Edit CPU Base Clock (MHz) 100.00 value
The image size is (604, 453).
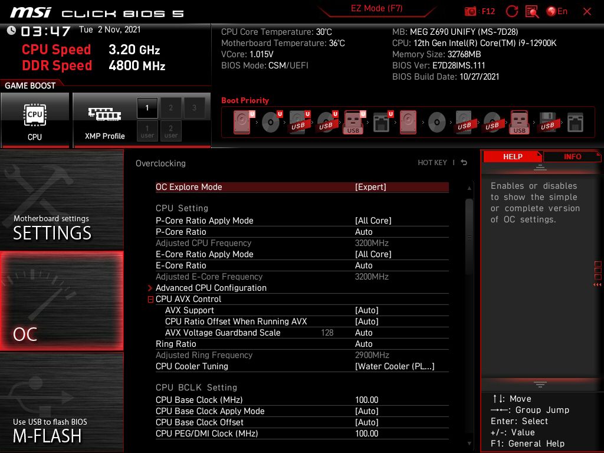(367, 400)
